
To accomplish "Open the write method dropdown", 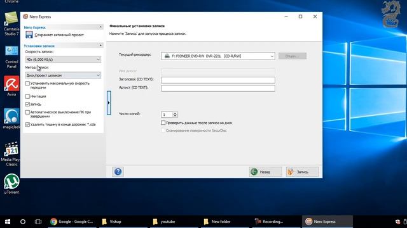I will point(63,75).
